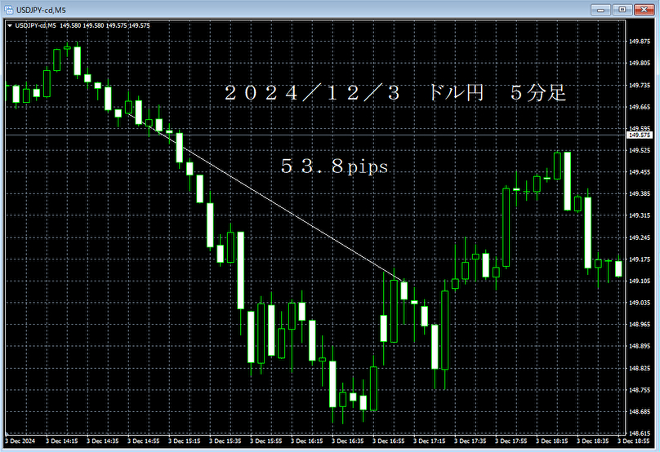
Task: Click the 148.615 price scale label
Action: click(x=640, y=433)
